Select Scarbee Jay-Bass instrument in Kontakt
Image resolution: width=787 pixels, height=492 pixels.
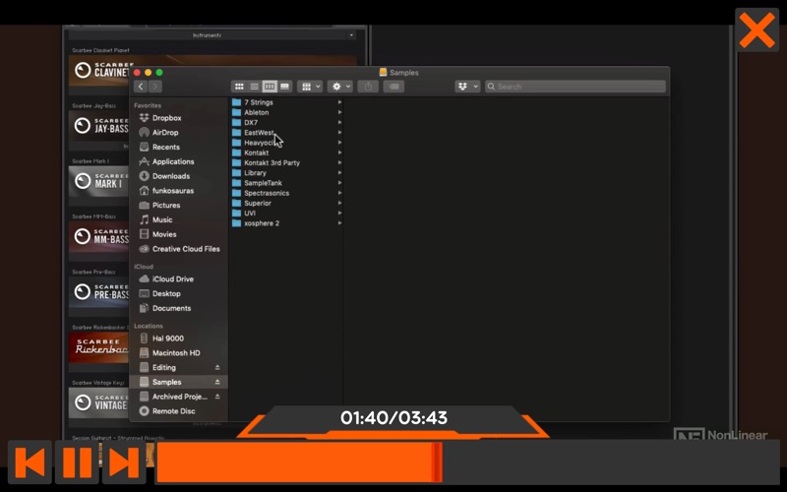click(x=99, y=126)
